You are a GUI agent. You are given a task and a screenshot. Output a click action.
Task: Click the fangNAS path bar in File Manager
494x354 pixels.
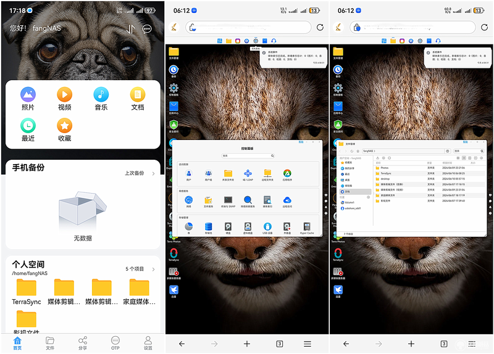(x=403, y=151)
